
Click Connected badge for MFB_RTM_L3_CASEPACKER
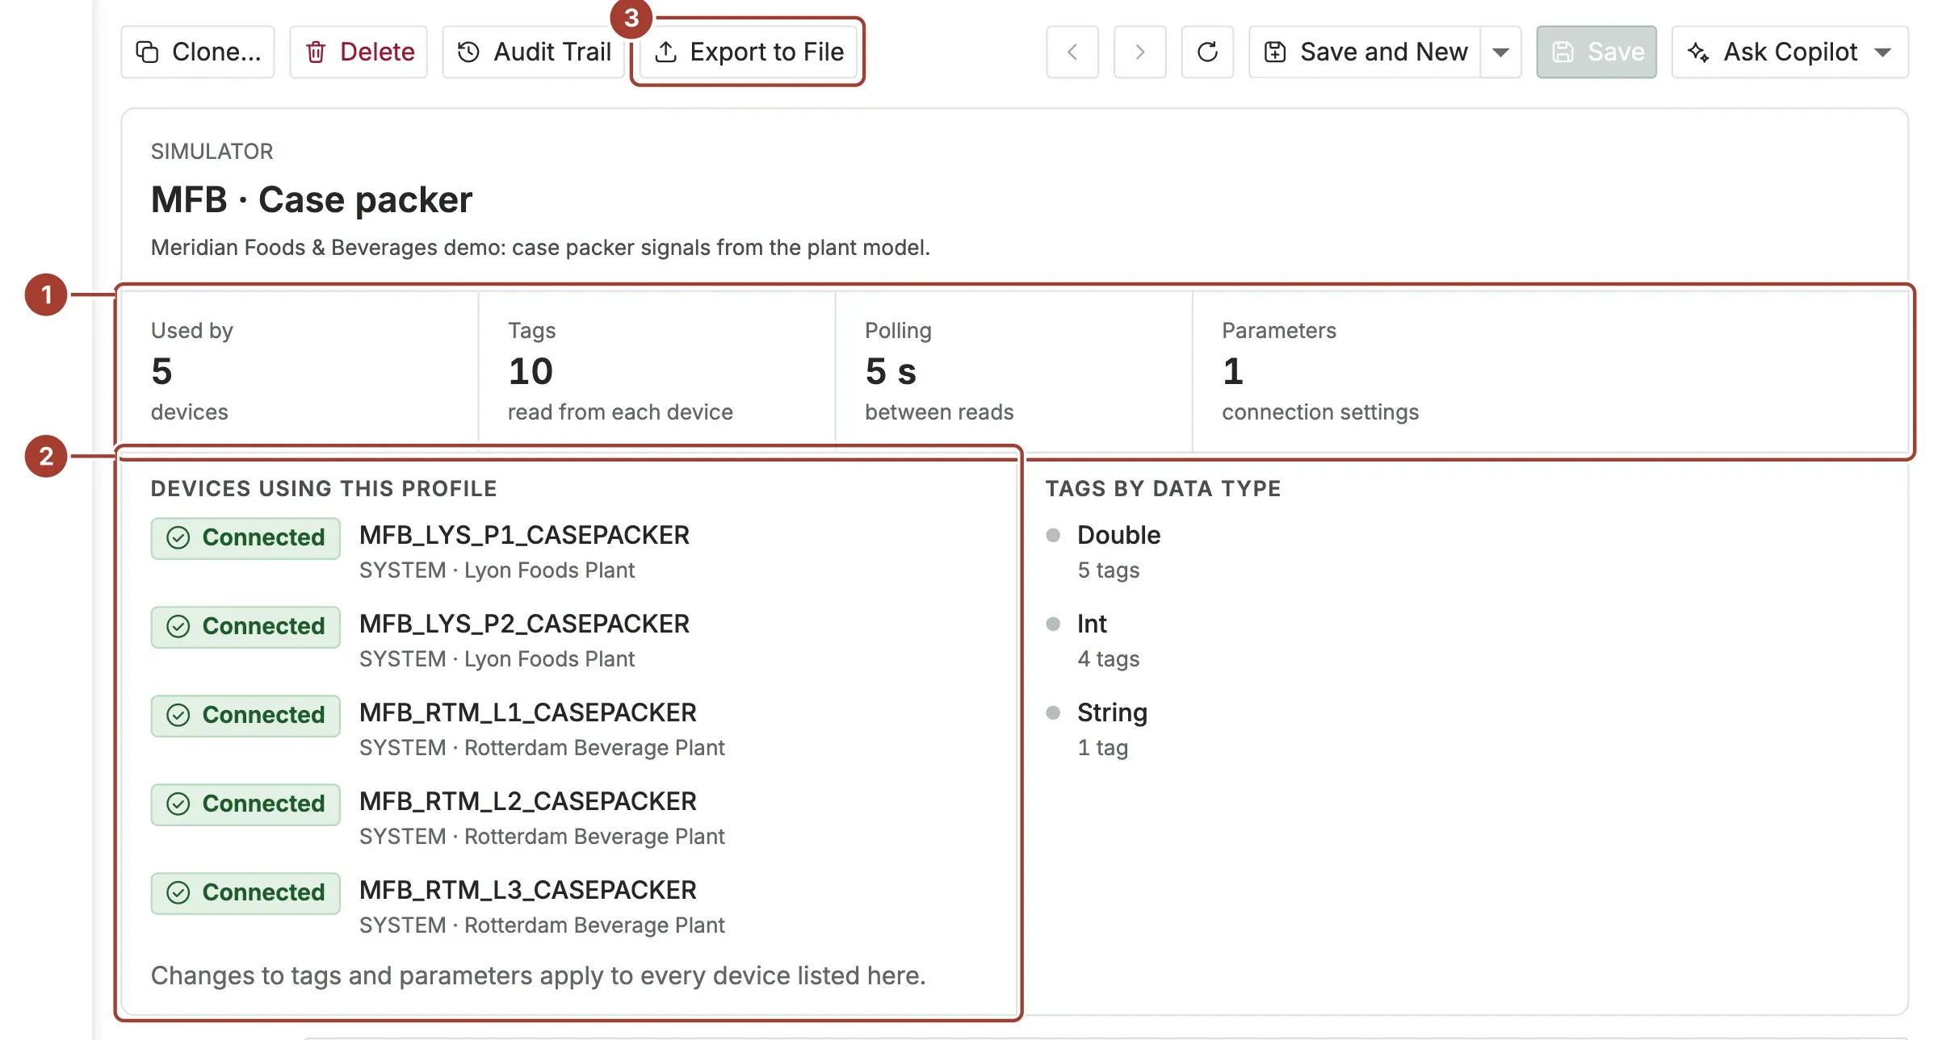pos(245,893)
